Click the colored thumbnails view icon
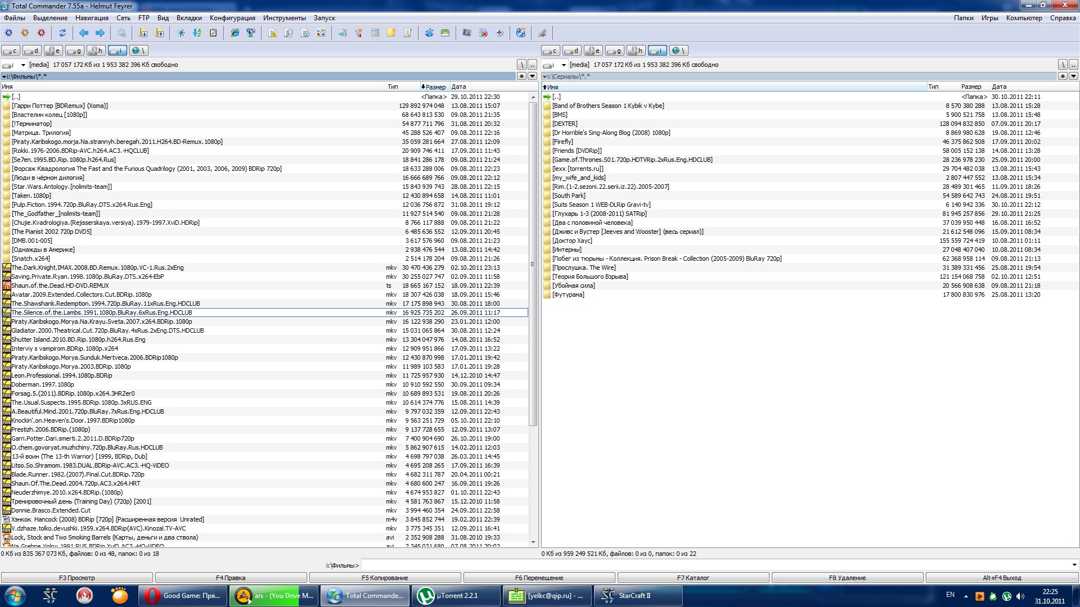Viewport: 1080px width, 607px height. click(x=321, y=33)
